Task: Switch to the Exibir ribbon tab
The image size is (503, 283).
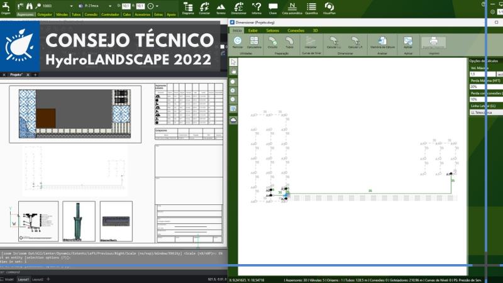Action: coord(253,30)
